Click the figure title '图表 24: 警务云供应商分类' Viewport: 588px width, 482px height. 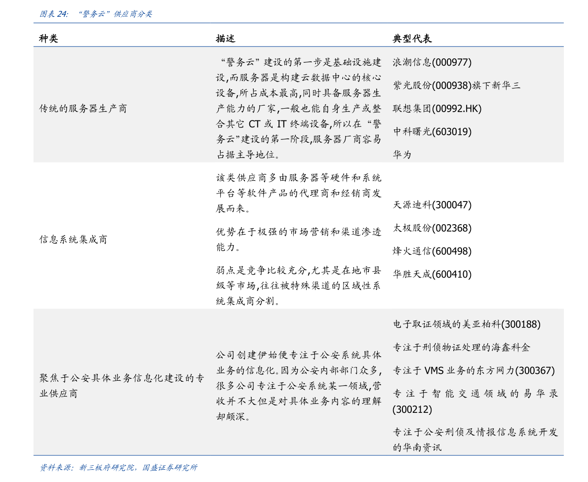(96, 14)
